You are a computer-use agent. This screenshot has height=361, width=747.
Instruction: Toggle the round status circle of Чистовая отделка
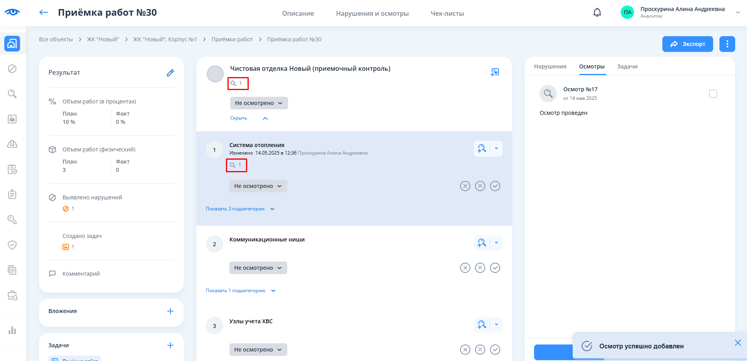[x=215, y=74]
